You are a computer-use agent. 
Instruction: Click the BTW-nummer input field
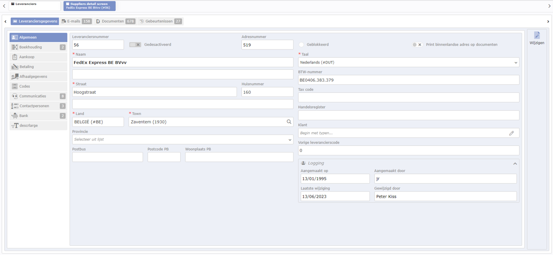[x=408, y=80]
